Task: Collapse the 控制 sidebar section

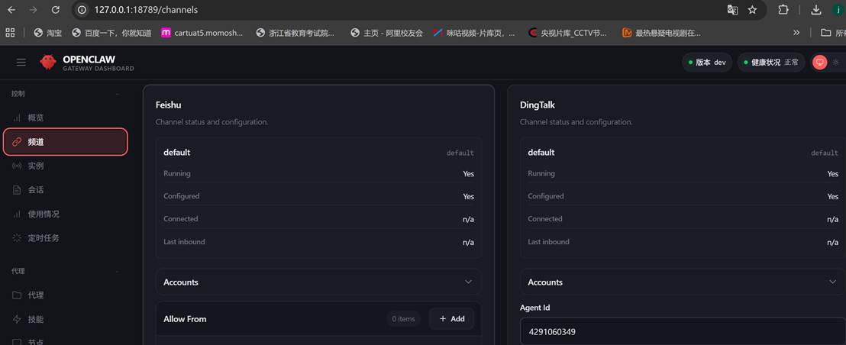Action: click(x=65, y=94)
